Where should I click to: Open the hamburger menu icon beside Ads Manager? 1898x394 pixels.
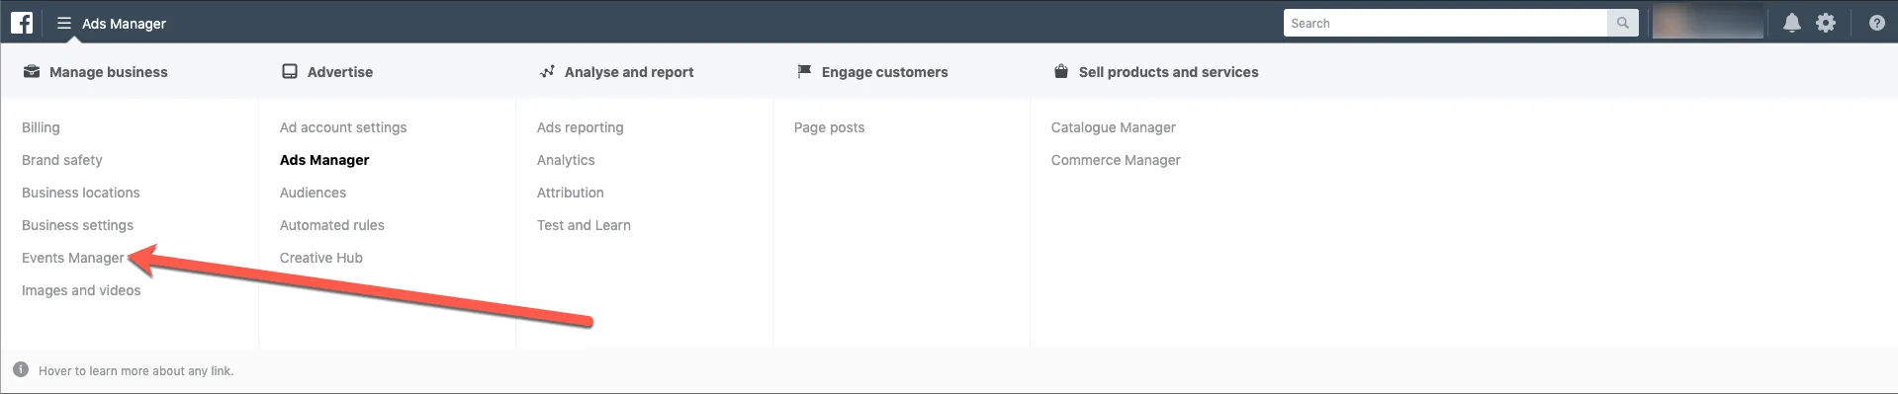point(64,23)
